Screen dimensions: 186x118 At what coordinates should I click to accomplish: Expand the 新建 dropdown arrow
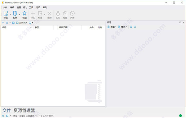click(x=10, y=15)
